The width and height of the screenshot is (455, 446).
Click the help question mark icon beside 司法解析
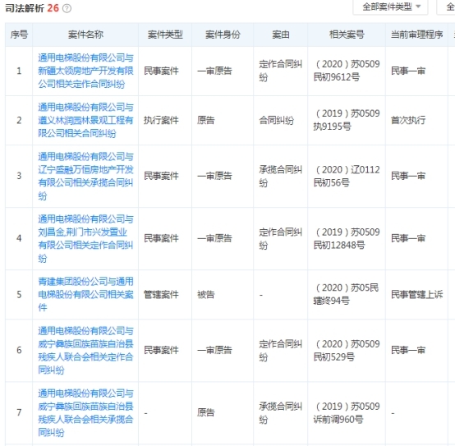(67, 8)
